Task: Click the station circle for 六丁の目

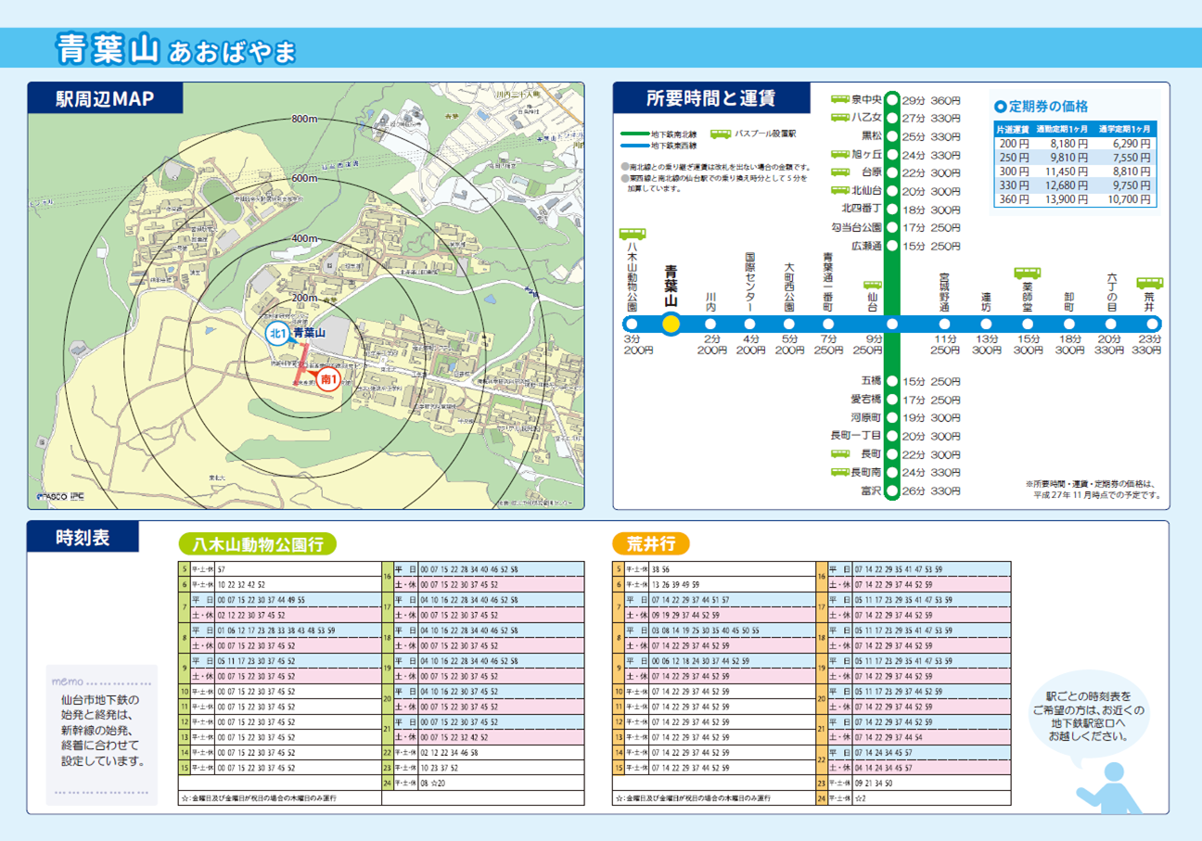Action: [1112, 325]
